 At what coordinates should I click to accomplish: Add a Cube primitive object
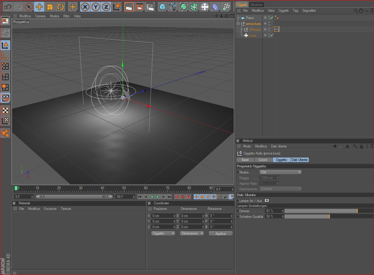click(162, 7)
